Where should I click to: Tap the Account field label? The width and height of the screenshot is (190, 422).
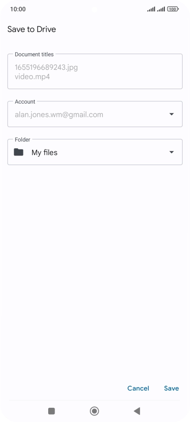point(25,102)
